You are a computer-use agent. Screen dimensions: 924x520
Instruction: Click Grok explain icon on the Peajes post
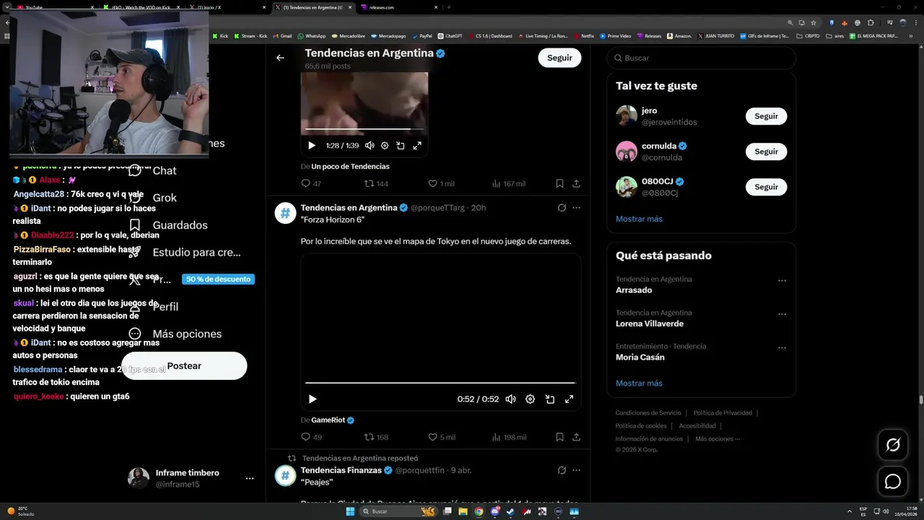click(x=562, y=470)
